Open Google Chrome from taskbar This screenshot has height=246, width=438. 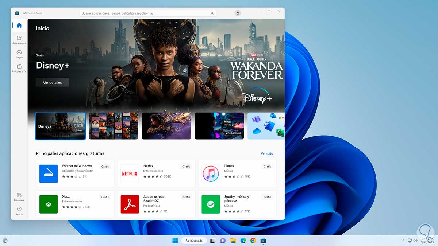[253, 241]
